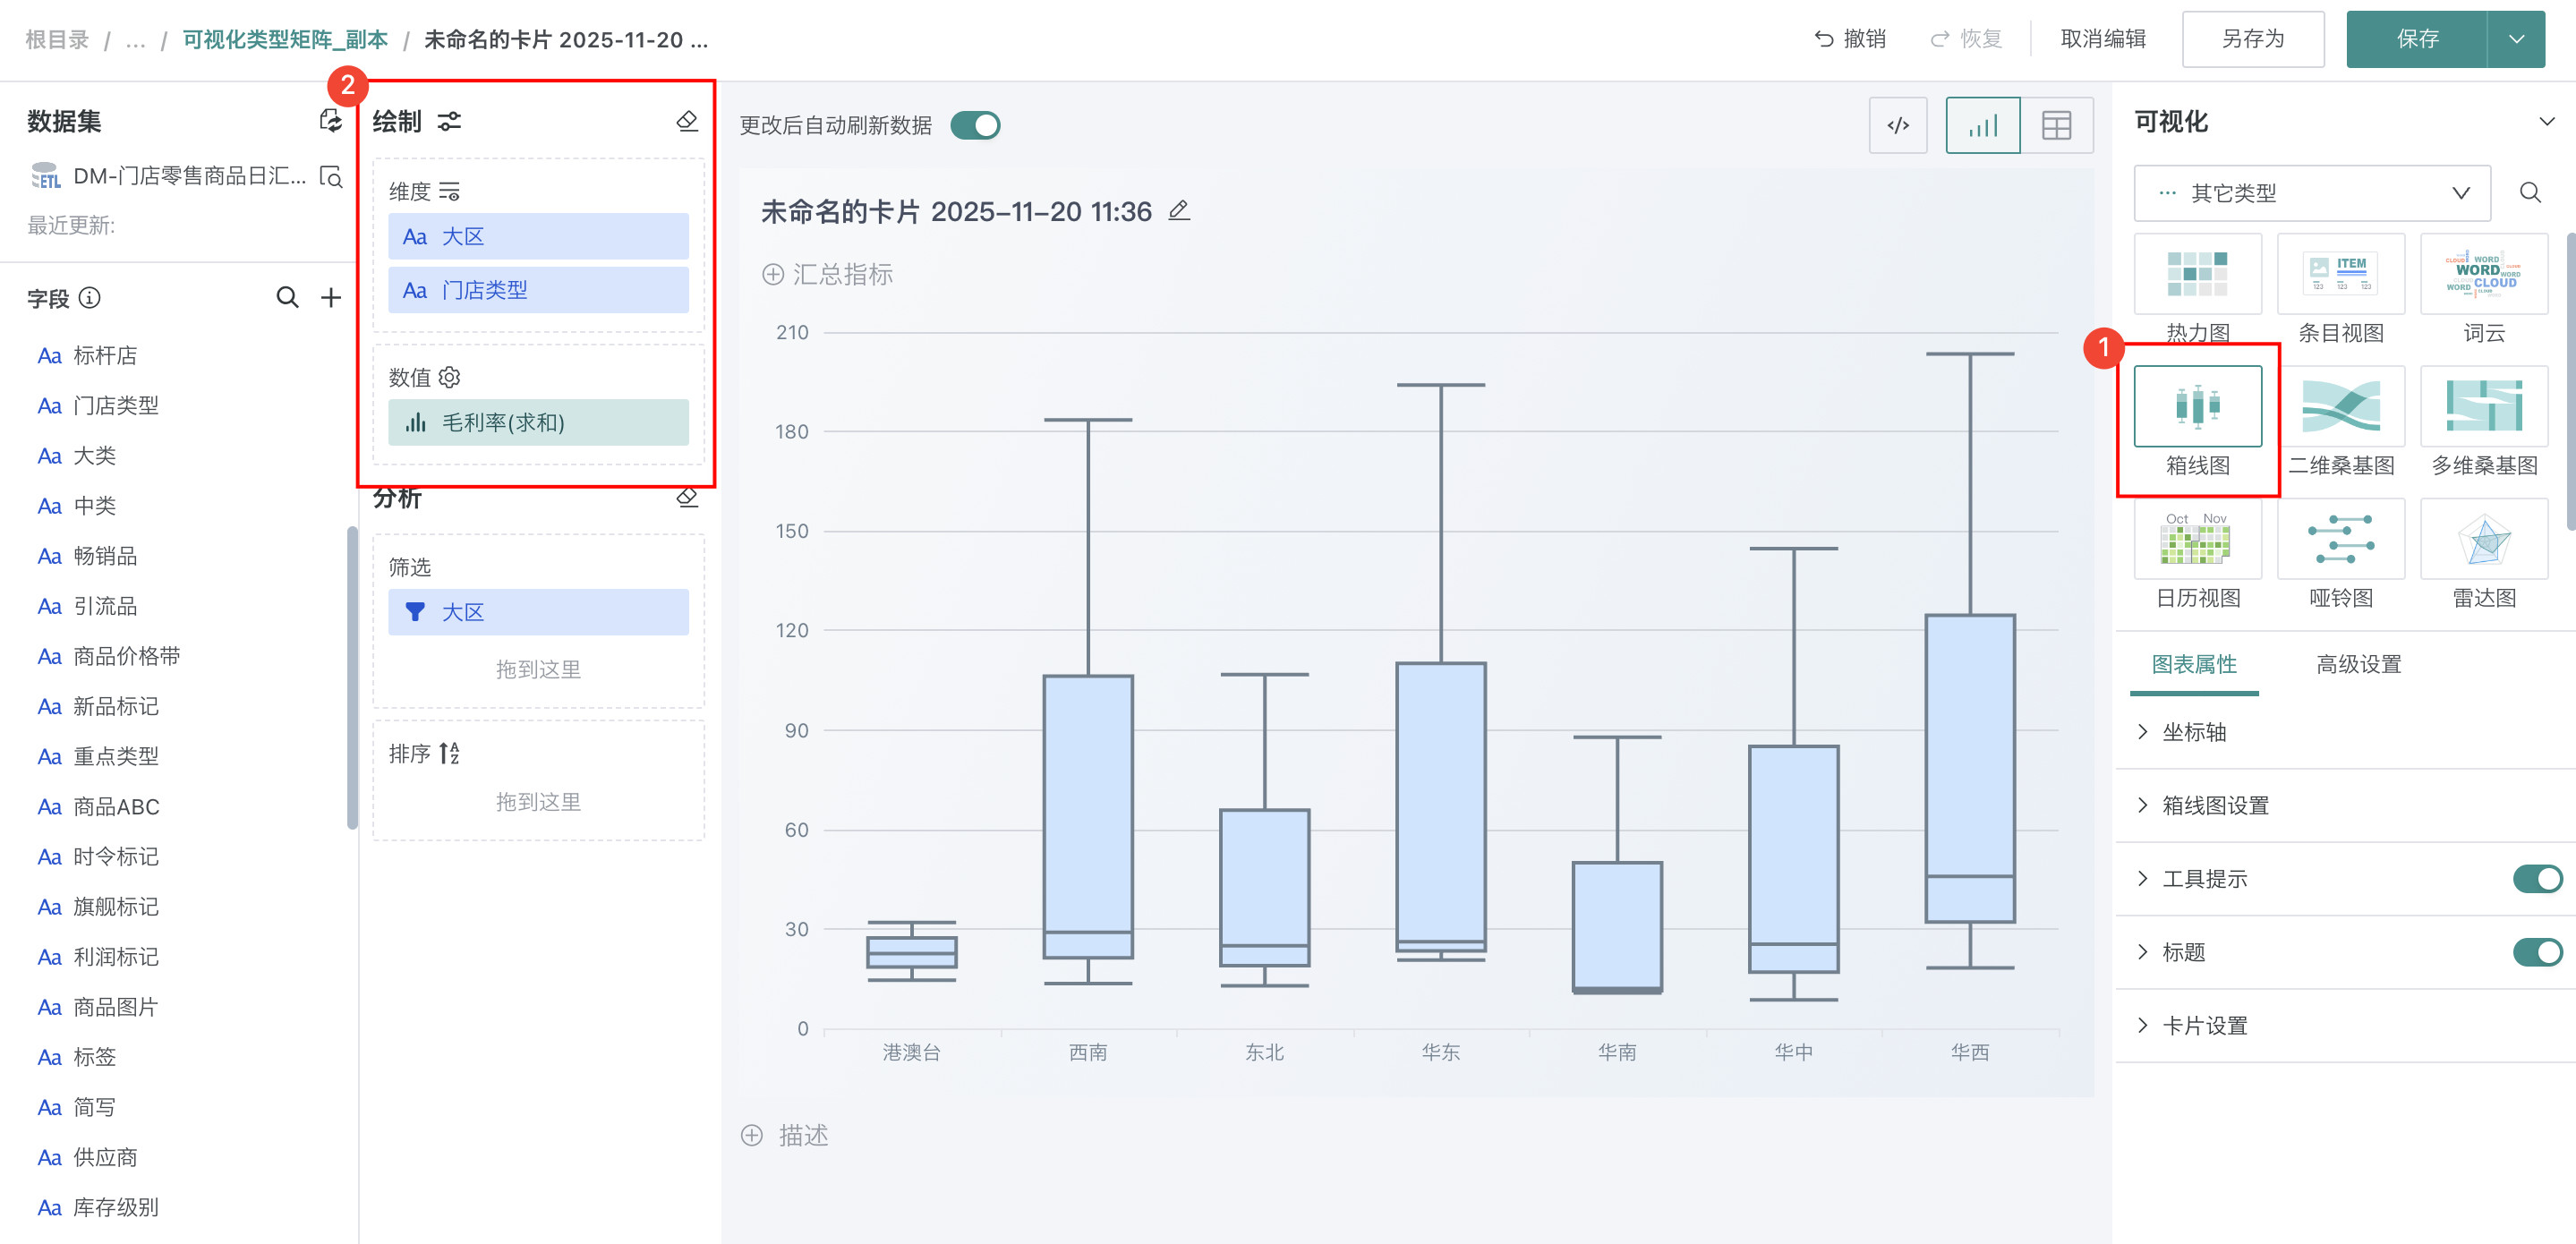Screen dimensions: 2576x1244
Task: Add a new field with plus icon
Action: pos(331,298)
